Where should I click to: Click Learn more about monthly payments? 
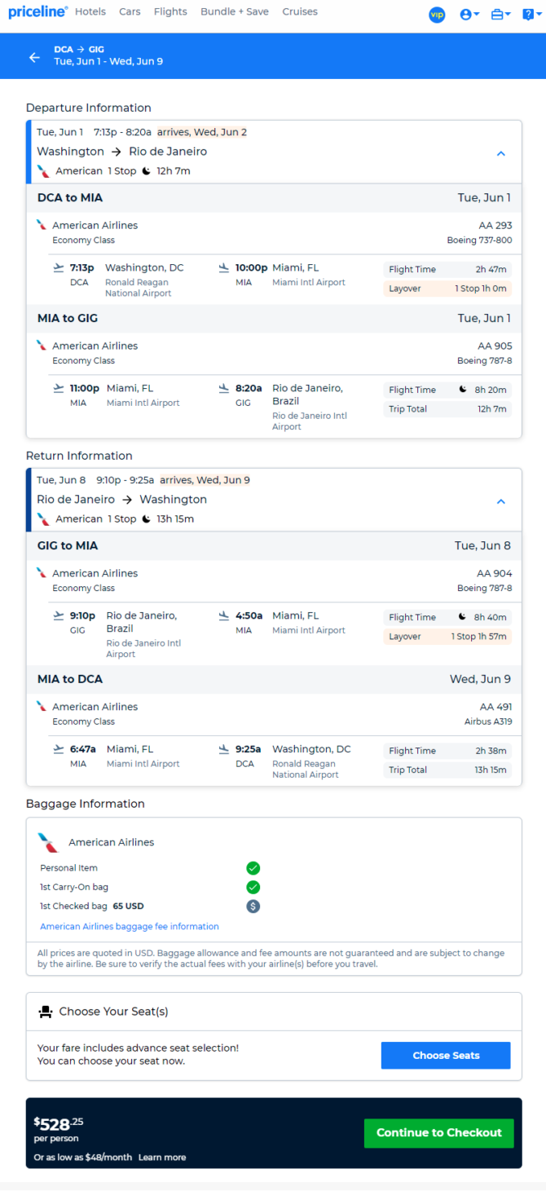coord(162,1158)
